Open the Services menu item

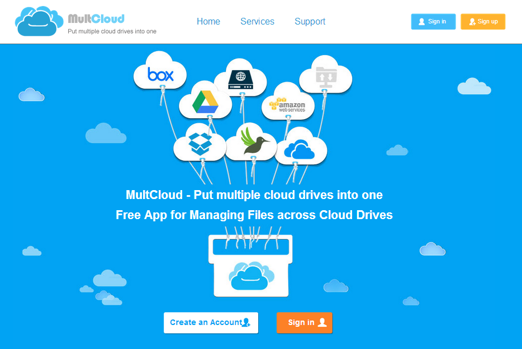tap(257, 22)
